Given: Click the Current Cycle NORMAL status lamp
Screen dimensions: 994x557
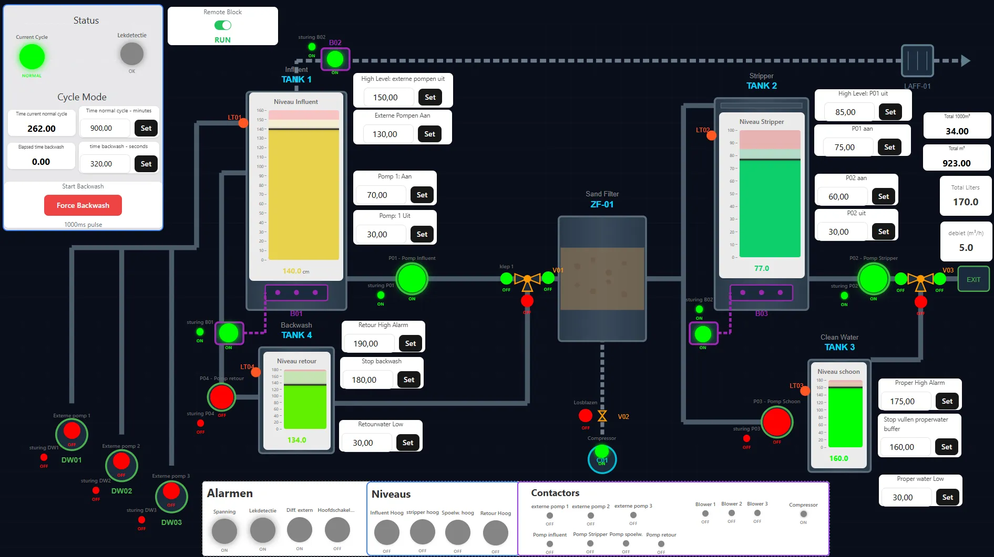Looking at the screenshot, I should point(32,57).
